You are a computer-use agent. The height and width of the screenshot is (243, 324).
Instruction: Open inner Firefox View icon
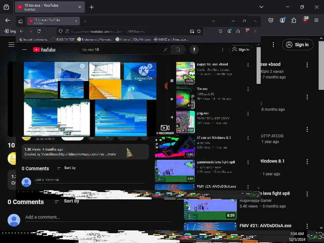[x=21, y=21]
